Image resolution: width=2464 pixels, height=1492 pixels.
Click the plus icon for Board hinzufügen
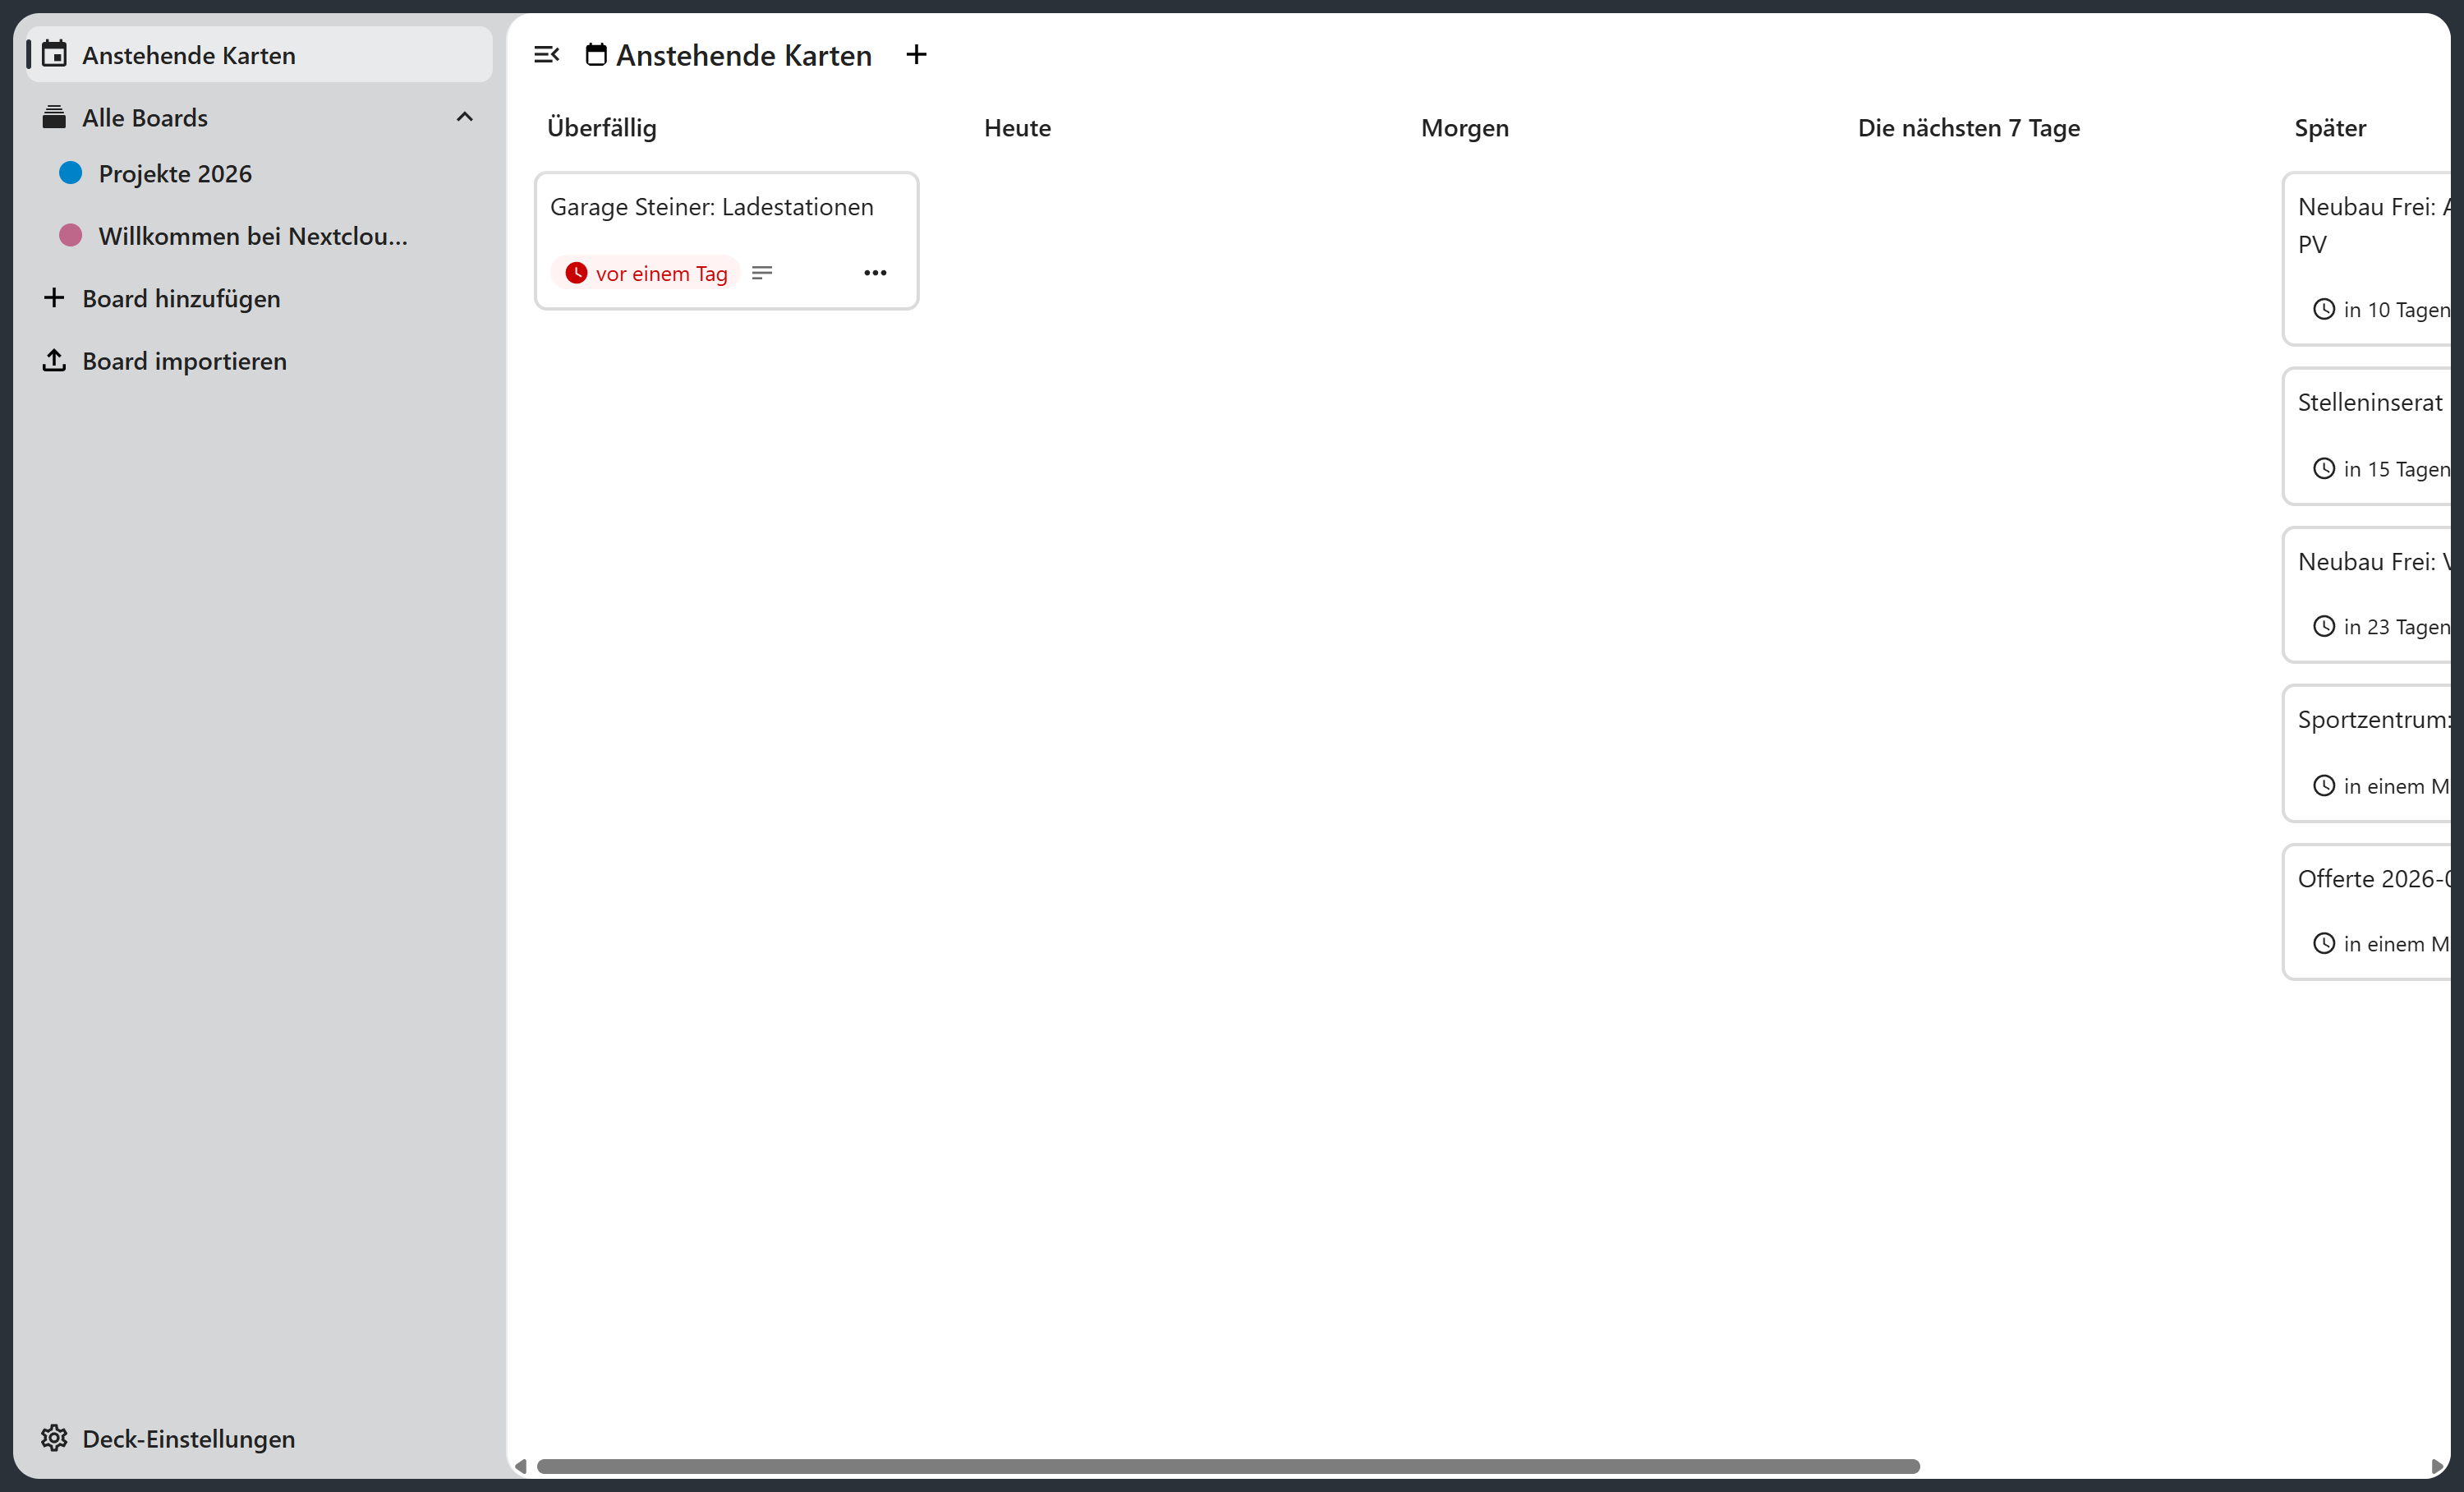[55, 298]
